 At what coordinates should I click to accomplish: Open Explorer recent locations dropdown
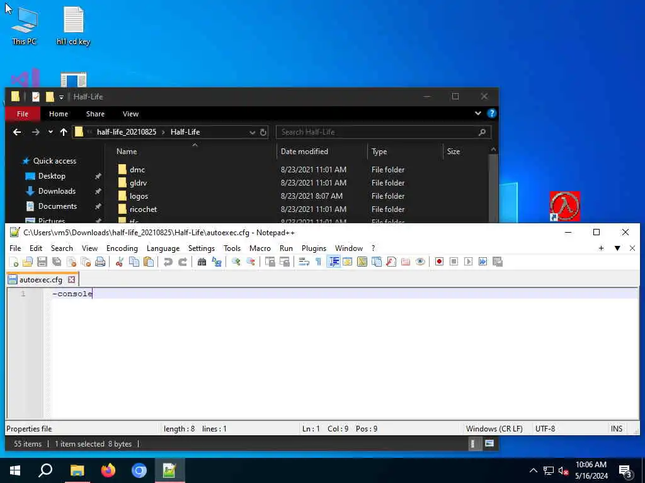(50, 132)
